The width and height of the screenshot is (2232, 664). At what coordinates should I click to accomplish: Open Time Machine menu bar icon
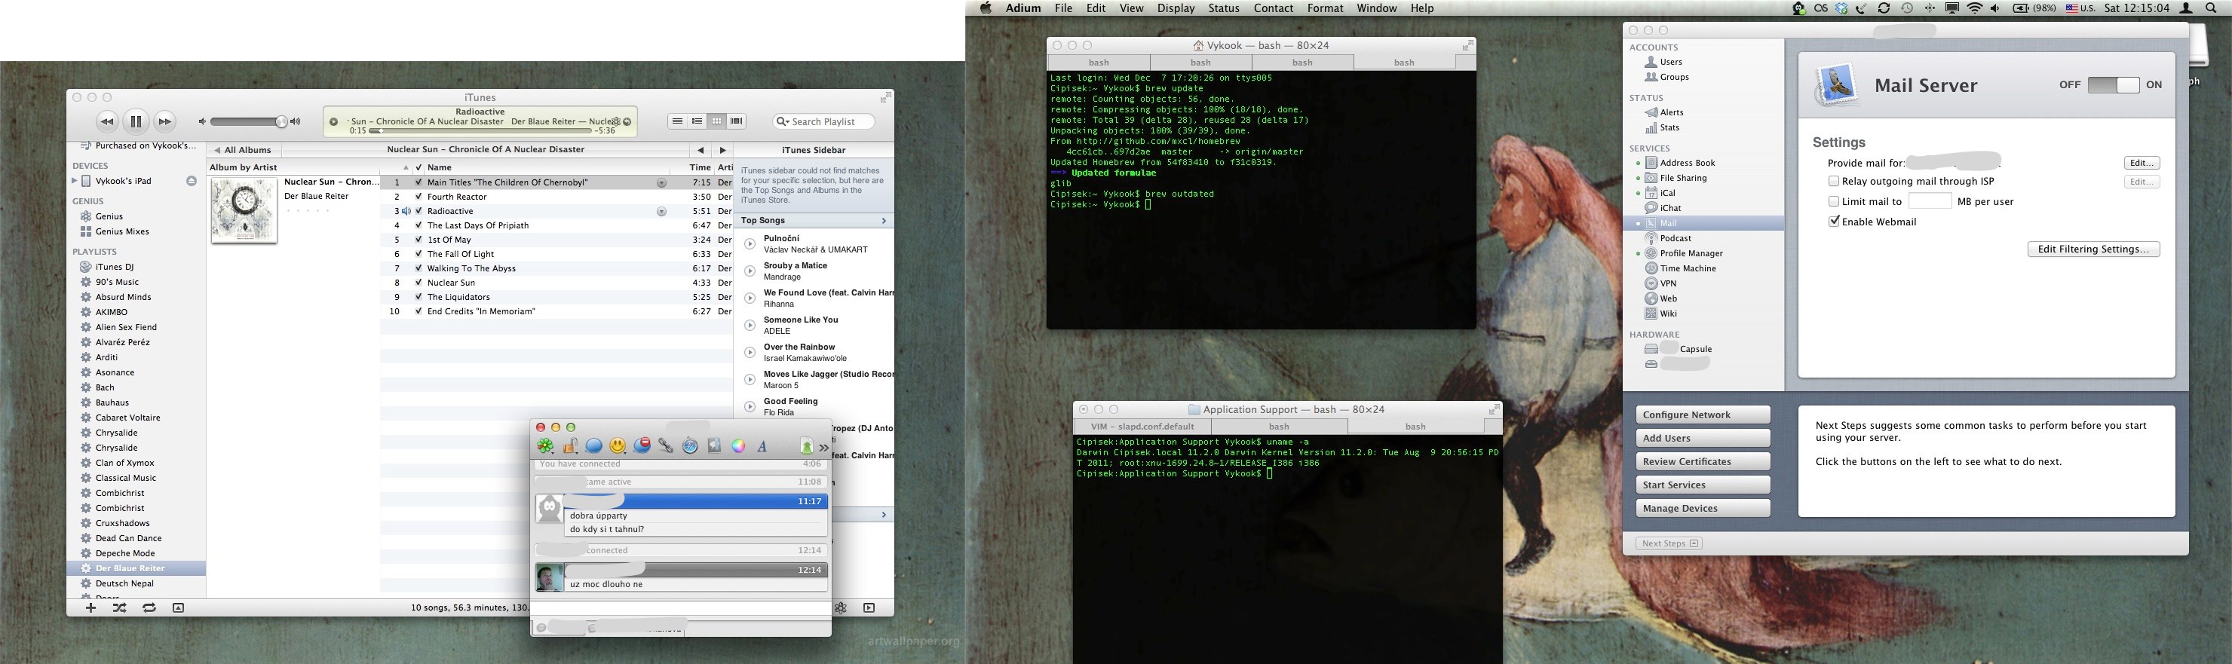pos(1907,8)
